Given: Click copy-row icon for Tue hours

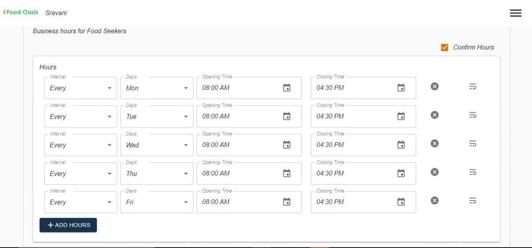Looking at the screenshot, I should coord(473,115).
